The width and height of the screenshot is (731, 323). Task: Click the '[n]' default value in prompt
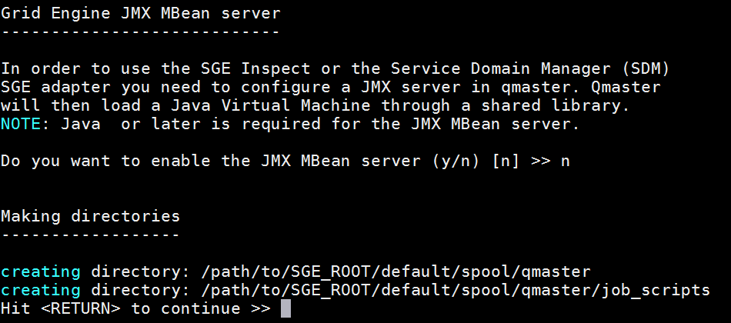506,161
